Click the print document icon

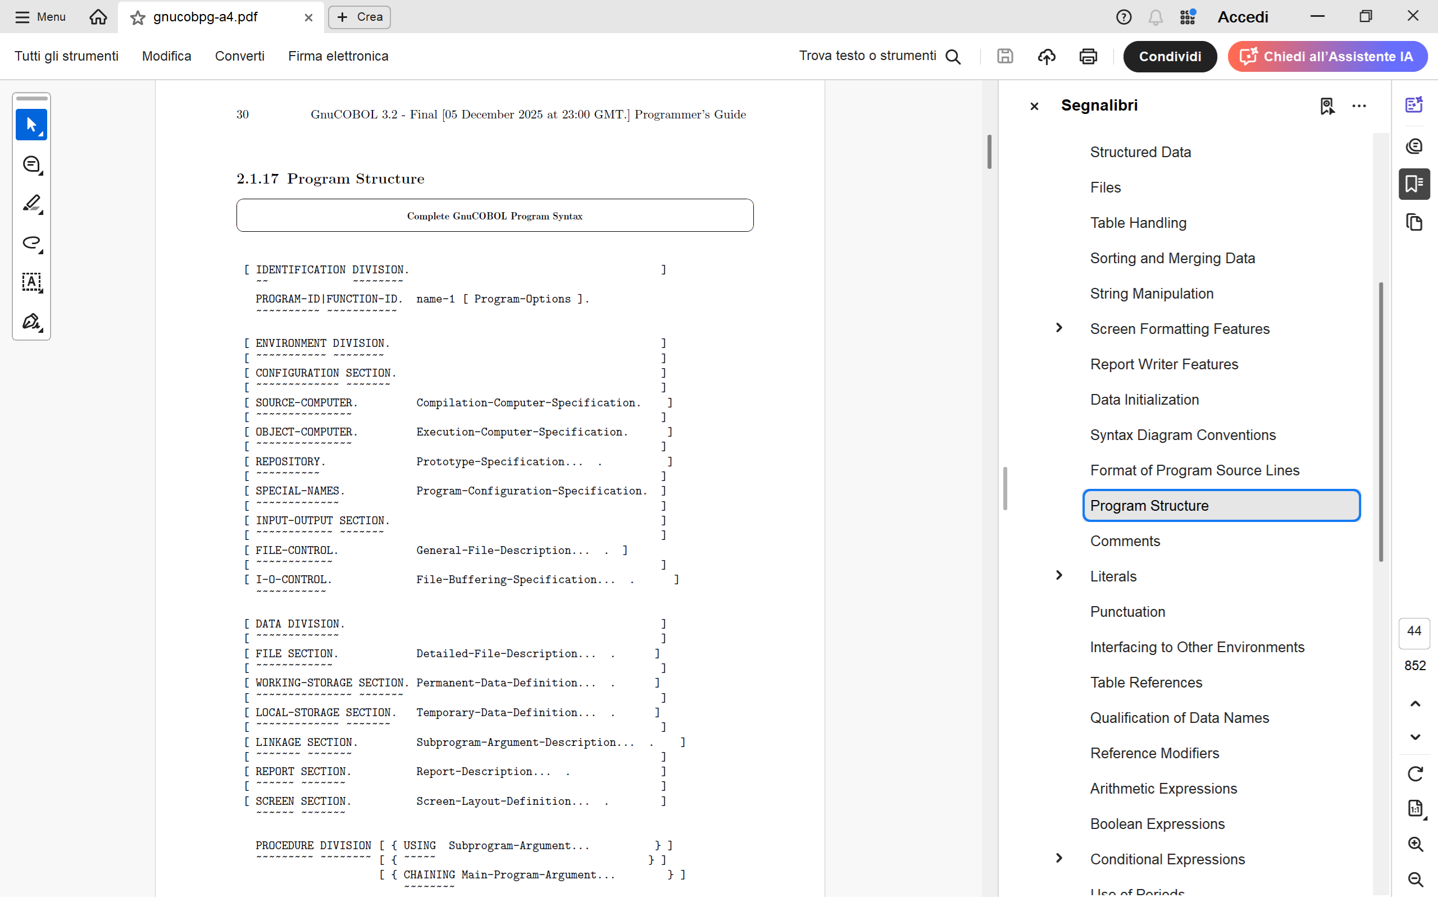coord(1087,57)
